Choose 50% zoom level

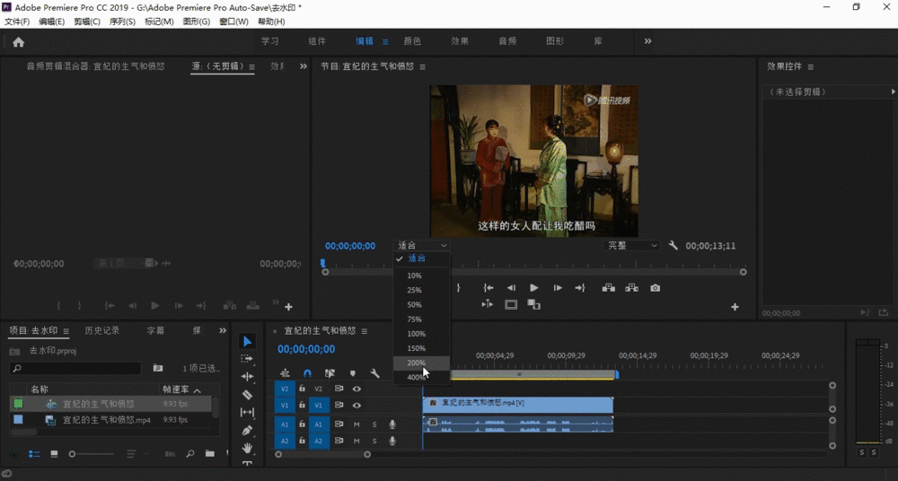tap(421, 304)
